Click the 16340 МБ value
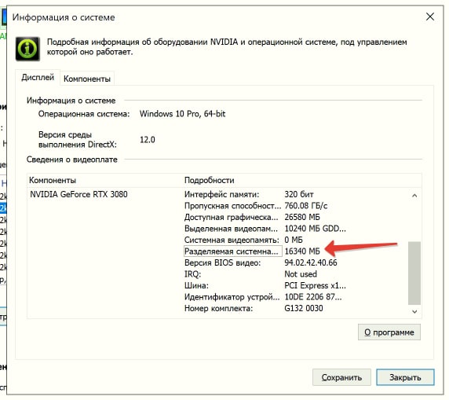 (302, 251)
